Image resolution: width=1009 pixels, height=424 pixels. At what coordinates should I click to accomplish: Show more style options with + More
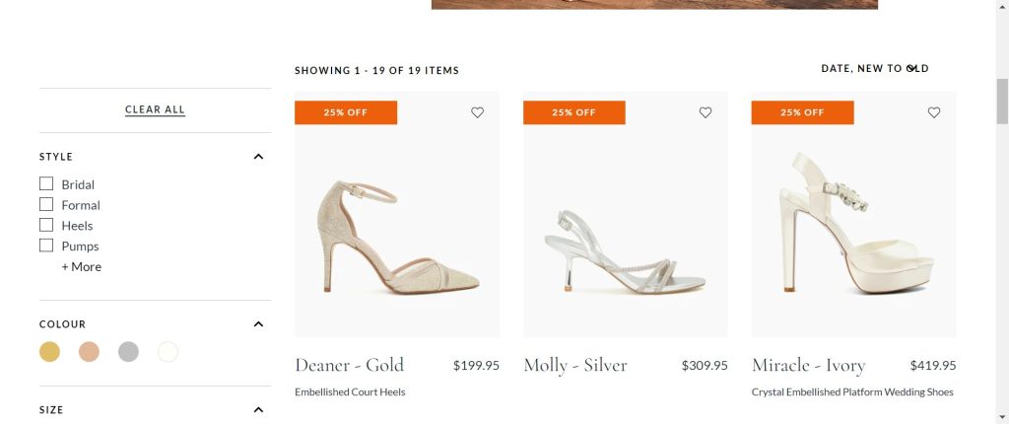tap(82, 267)
